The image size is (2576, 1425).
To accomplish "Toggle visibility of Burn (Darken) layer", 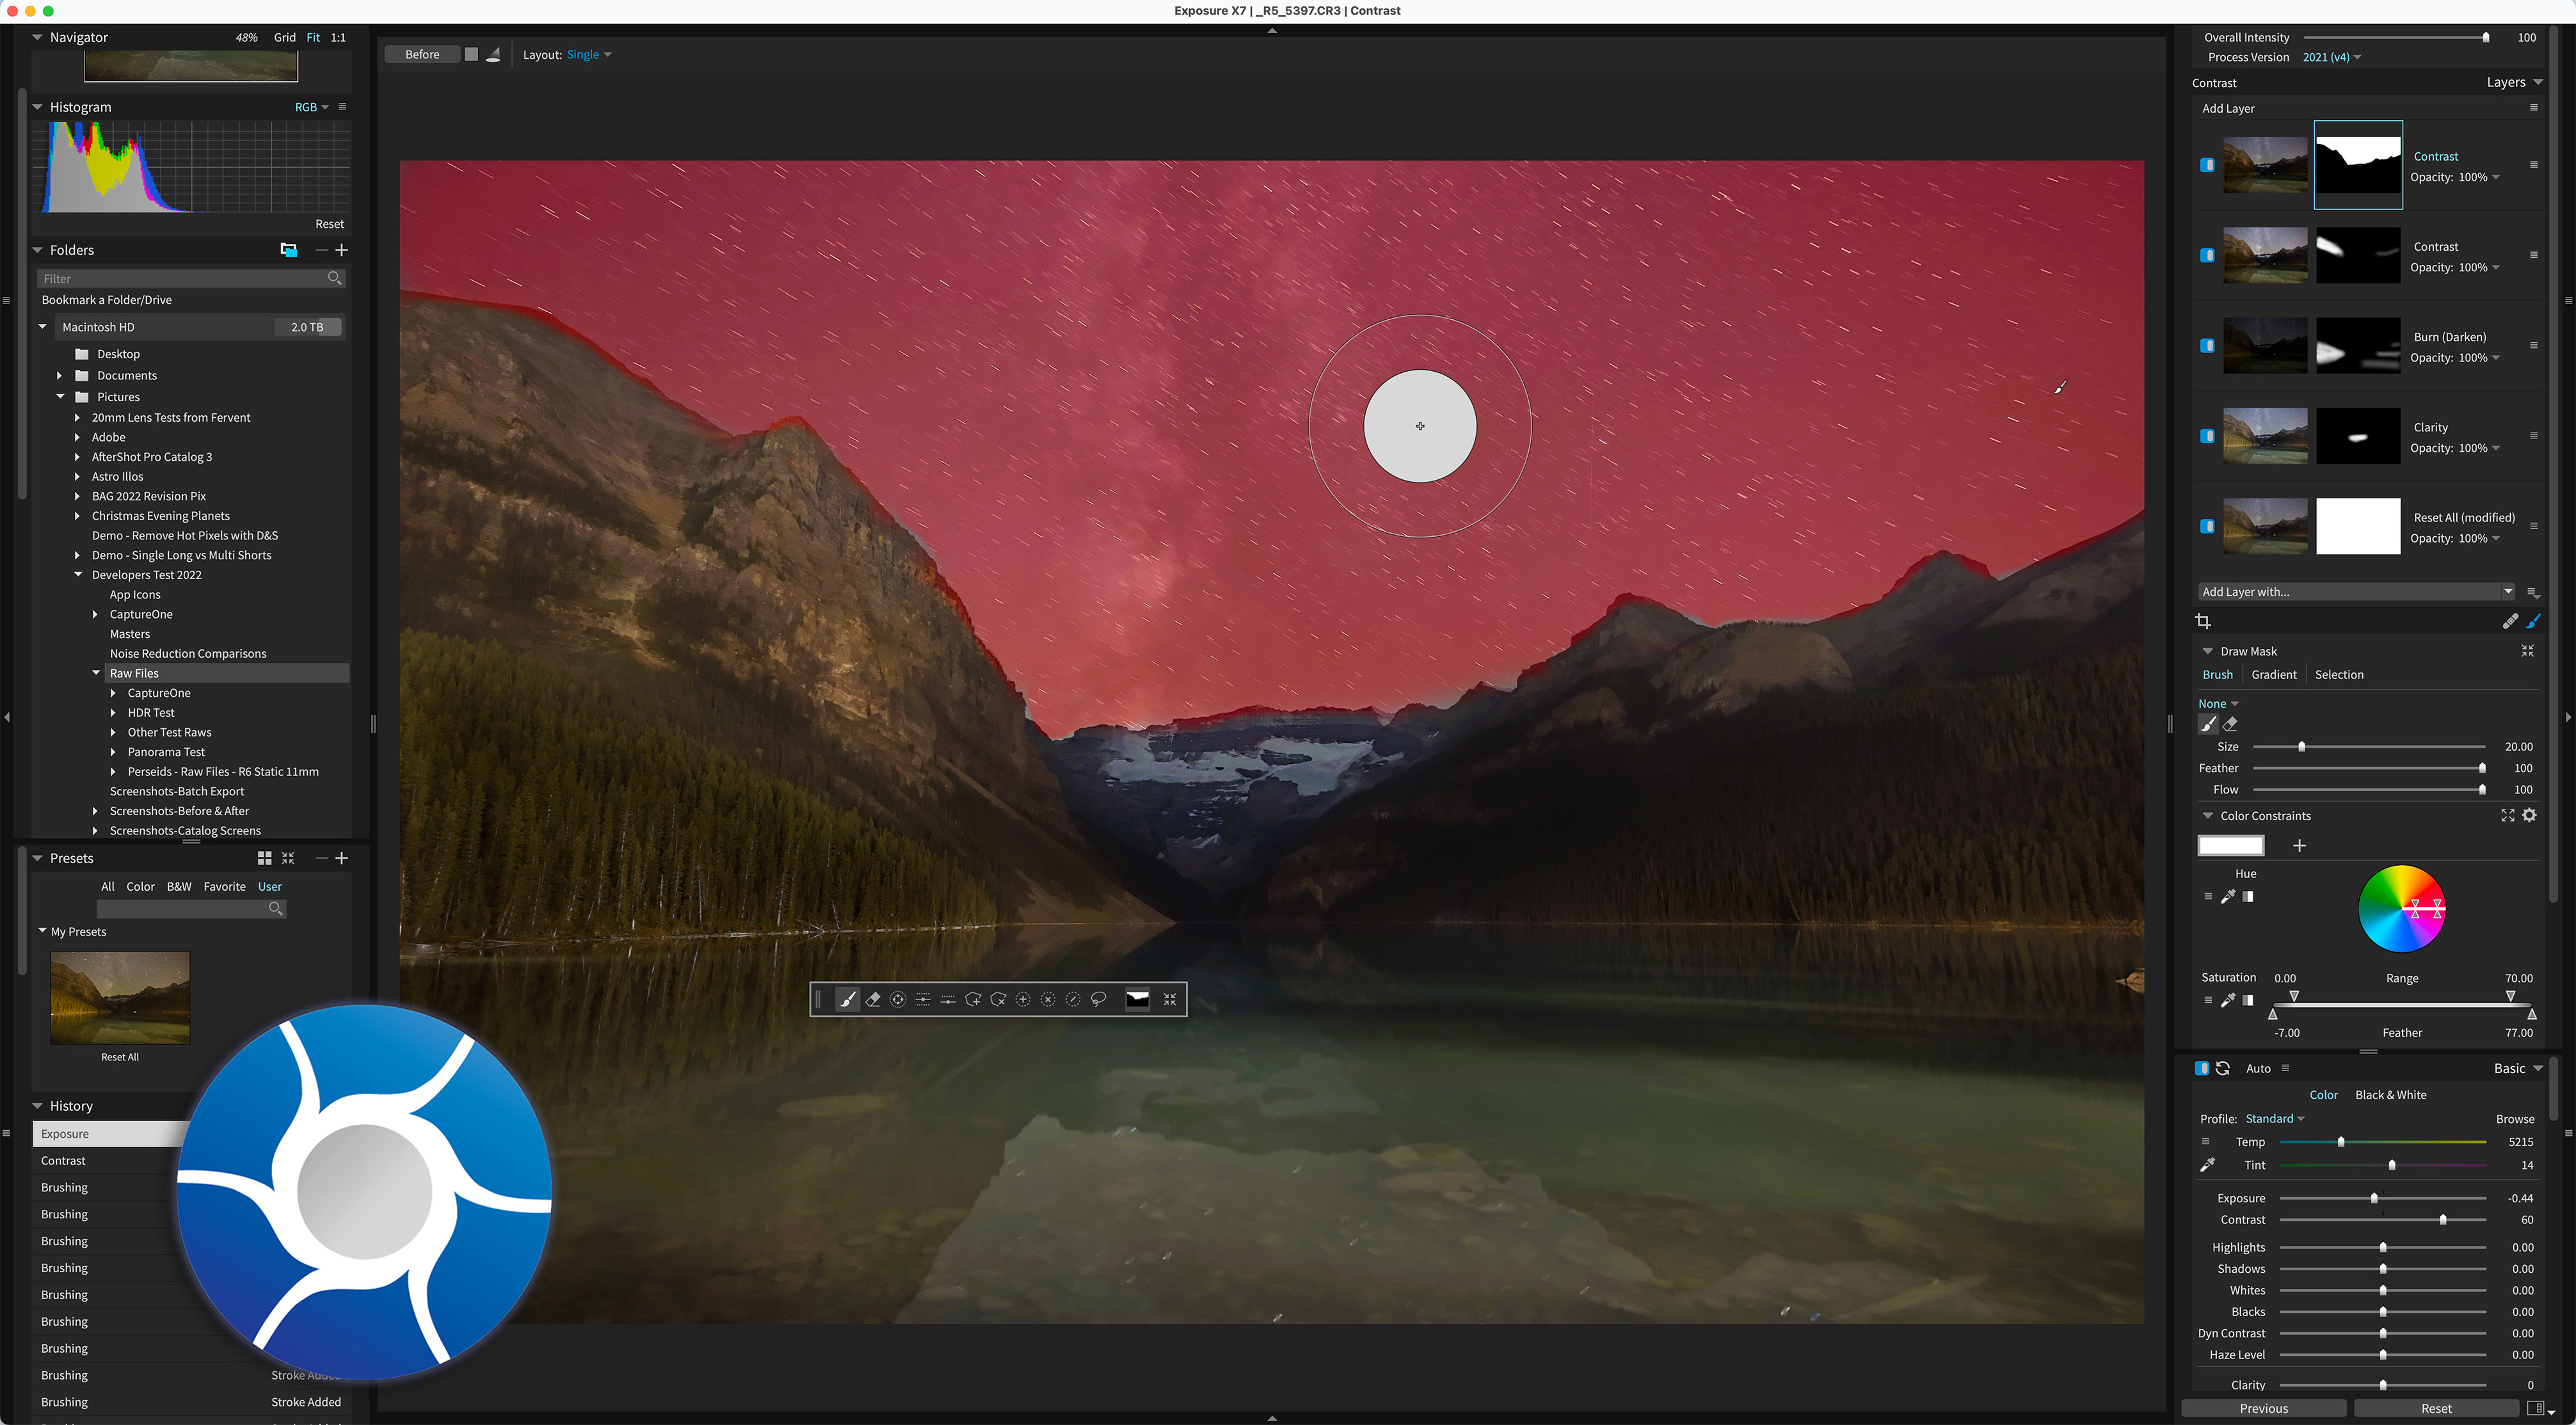I will [x=2207, y=346].
